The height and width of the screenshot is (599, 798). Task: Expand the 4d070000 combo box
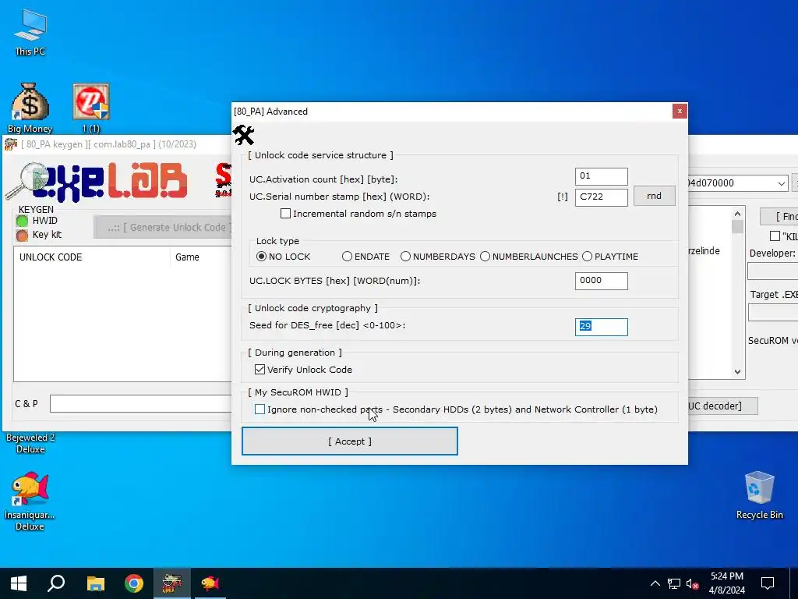[x=781, y=183]
